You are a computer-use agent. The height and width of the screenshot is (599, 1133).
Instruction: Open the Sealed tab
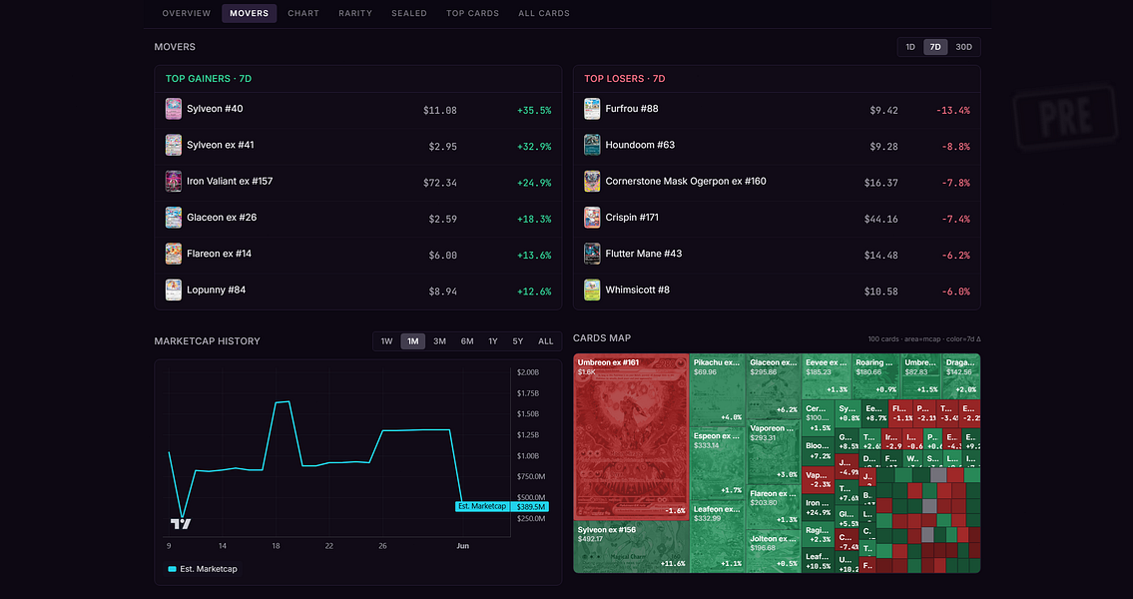click(x=409, y=13)
